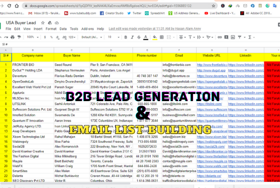Decrease decimal places
The image size is (280, 188).
point(58,37)
